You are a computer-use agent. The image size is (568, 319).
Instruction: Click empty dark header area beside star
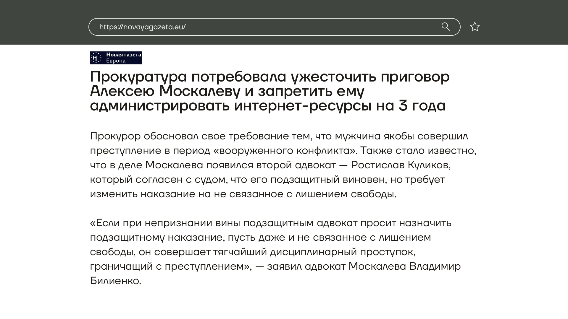click(x=524, y=27)
